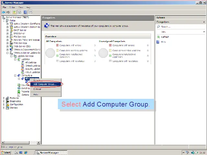Expand the Windows Deployment Services node
The image size is (207, 155).
click(x=7, y=50)
